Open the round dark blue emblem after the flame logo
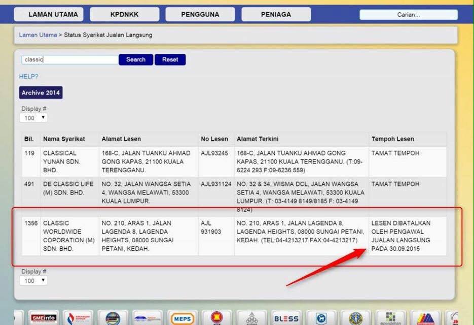Viewport: 474px width, 325px height. click(113, 318)
